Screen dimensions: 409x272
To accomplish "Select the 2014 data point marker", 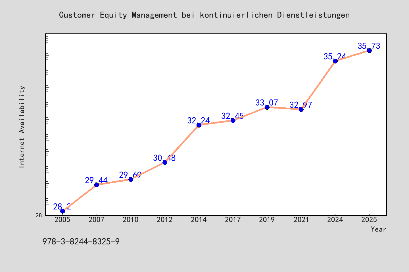I will (199, 125).
